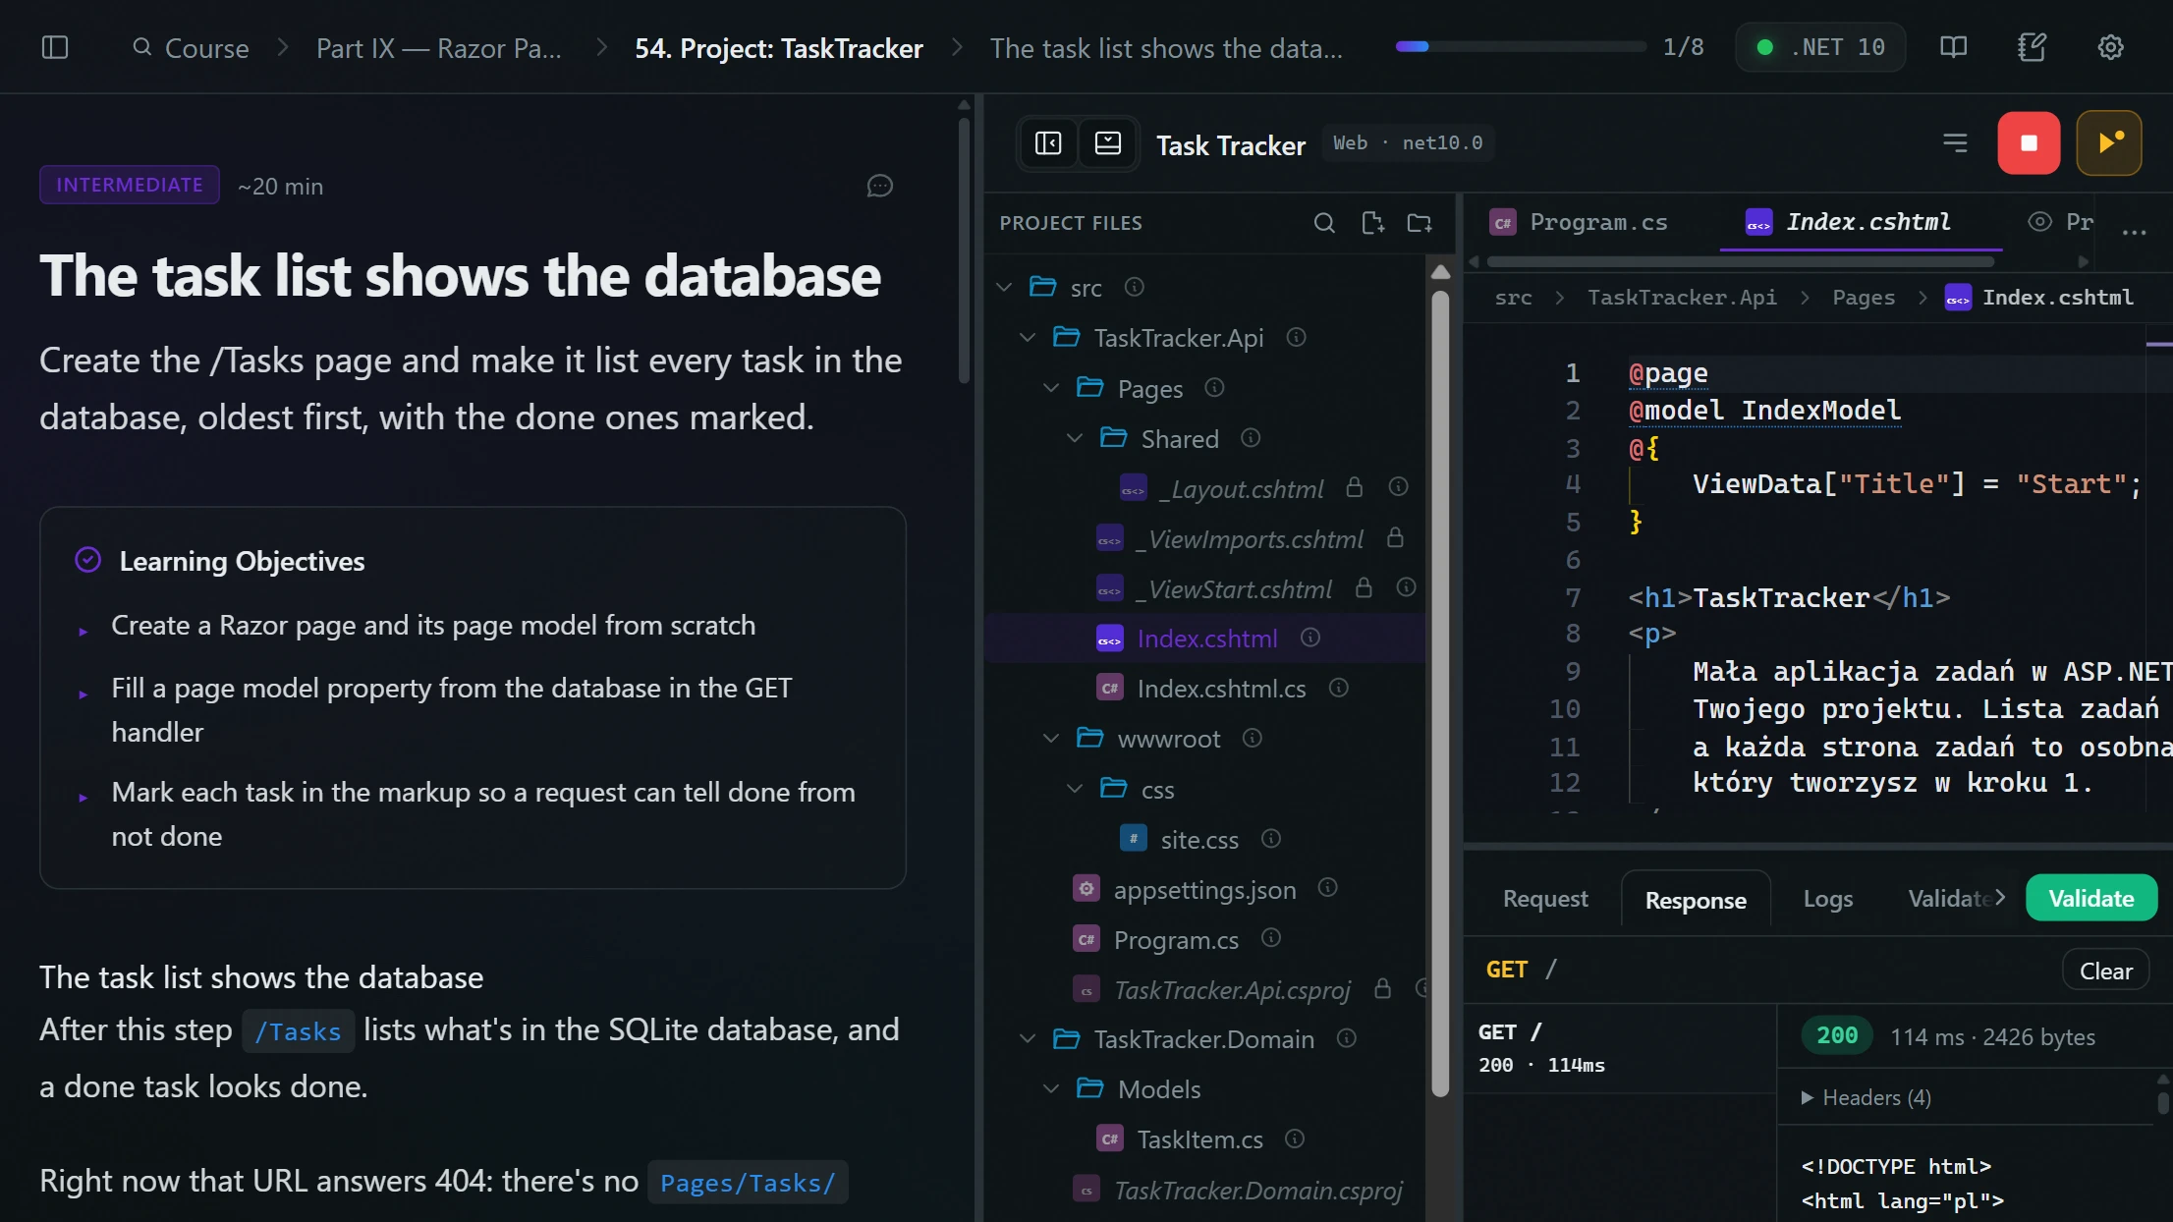
Task: Open the hamburger menu next to stop button
Action: 1955,143
